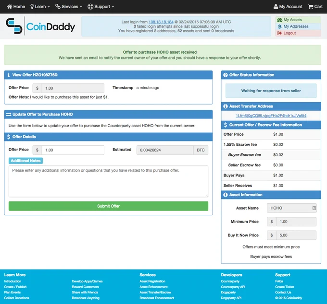Open the Learn dropdown menu
This screenshot has width=327, height=304.
click(40, 7)
